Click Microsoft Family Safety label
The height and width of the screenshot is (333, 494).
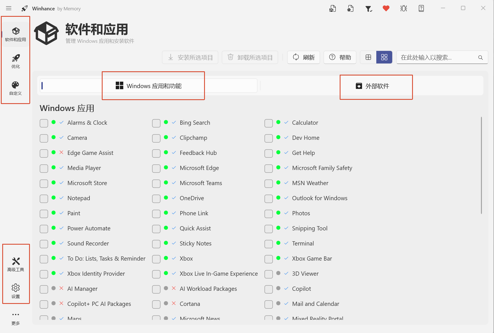[322, 168]
